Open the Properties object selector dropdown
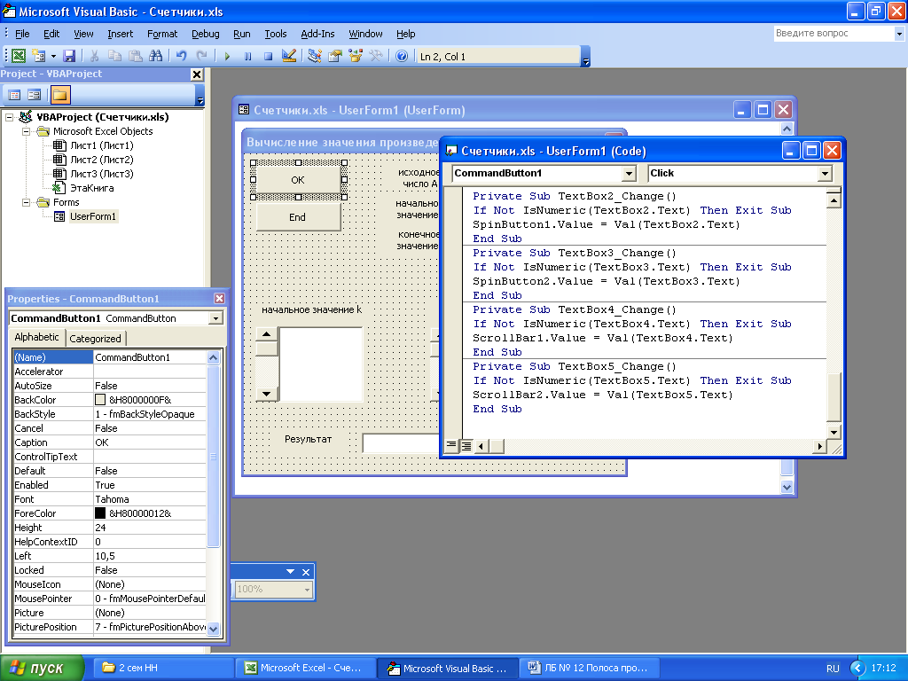The width and height of the screenshot is (908, 681). coord(216,318)
